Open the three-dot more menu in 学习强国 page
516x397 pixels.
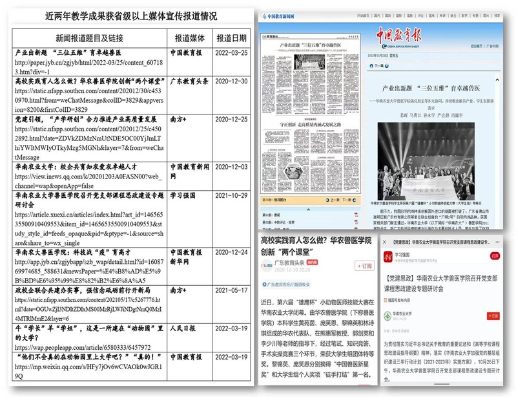tap(497, 242)
